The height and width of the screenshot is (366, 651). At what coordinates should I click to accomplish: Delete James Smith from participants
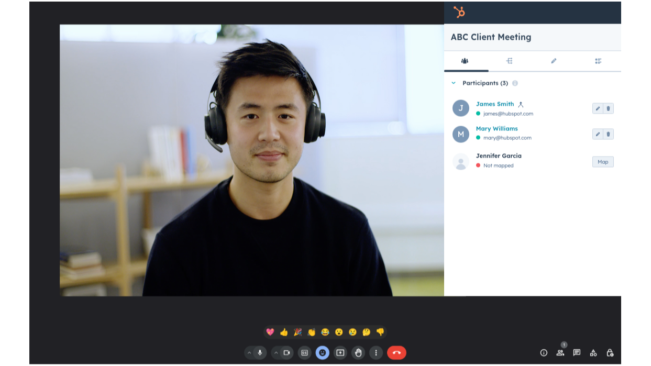608,108
